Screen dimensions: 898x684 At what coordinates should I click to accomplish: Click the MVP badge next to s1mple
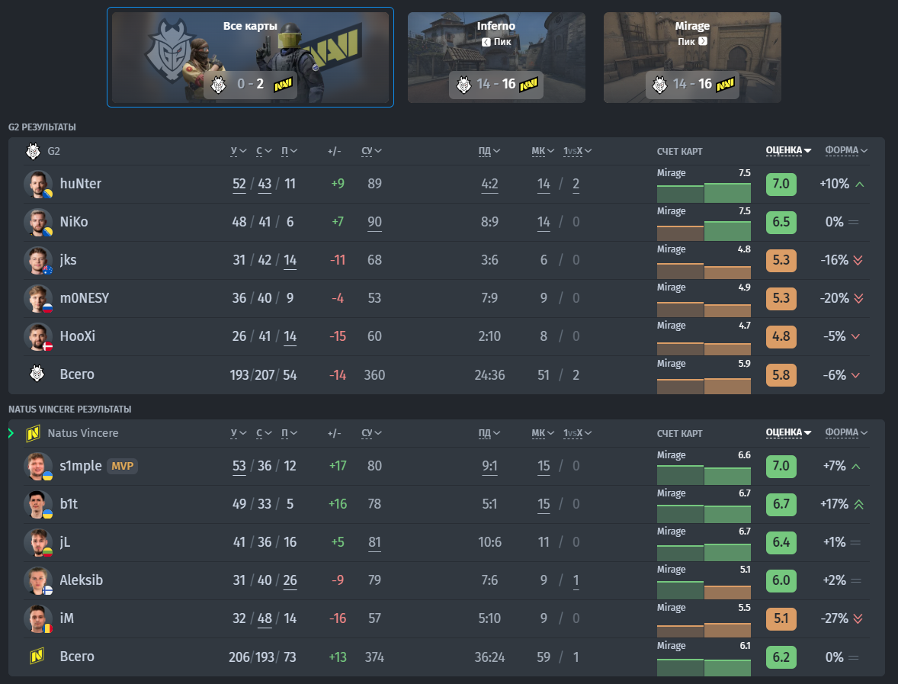point(122,467)
